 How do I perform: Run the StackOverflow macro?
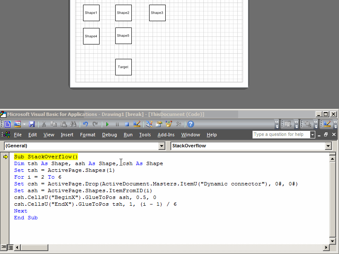click(x=107, y=124)
